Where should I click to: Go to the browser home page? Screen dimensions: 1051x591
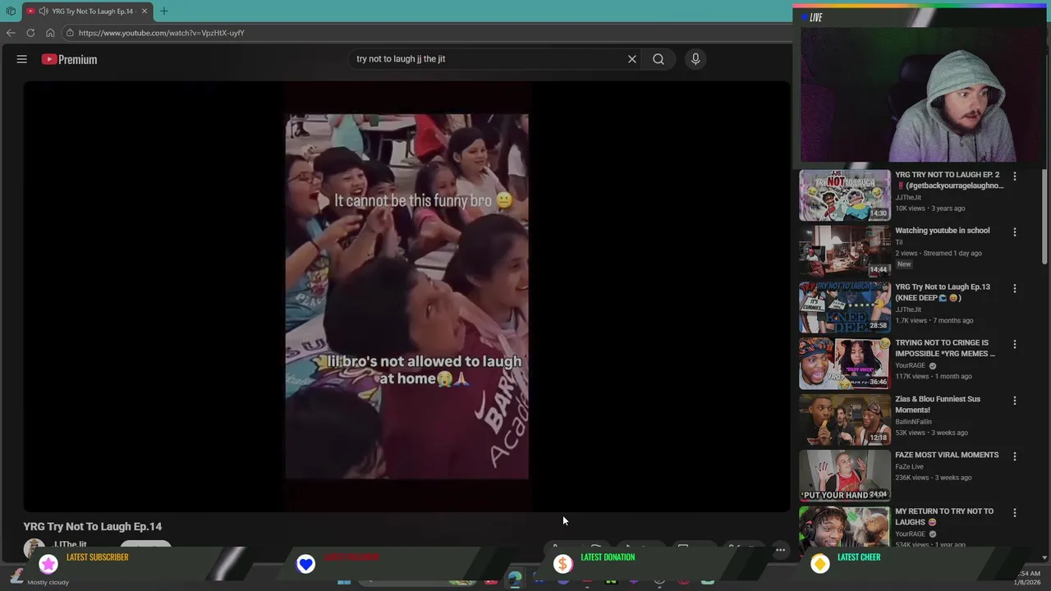50,33
